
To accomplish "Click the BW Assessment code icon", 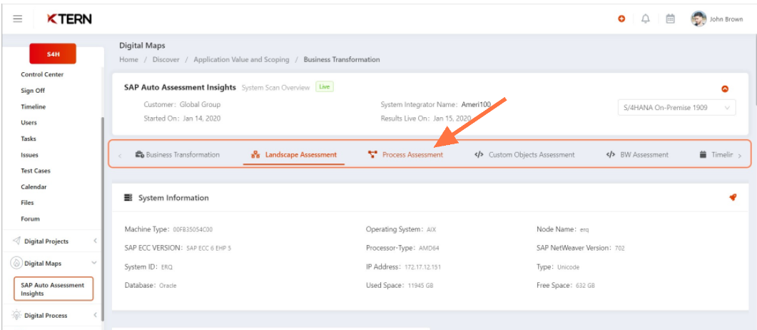I will click(611, 154).
